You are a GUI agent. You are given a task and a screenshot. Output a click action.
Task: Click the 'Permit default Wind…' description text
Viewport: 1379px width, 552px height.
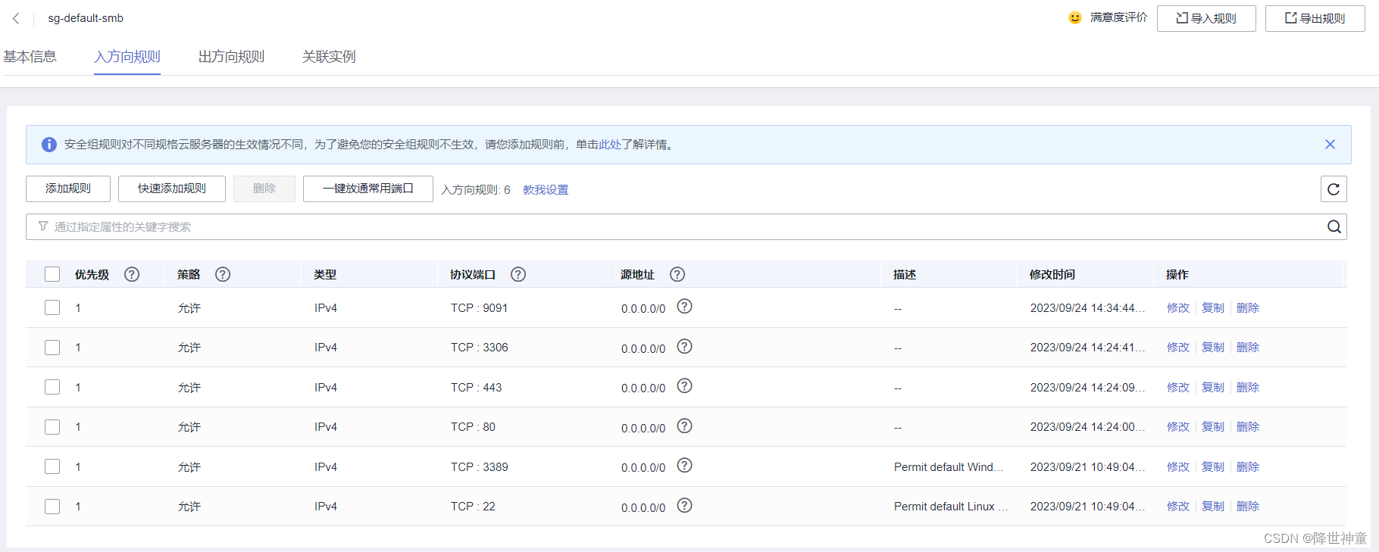[x=949, y=467]
